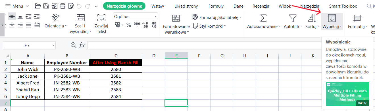375x111 pixels.
Task: Justify the cell text
Action: point(28,25)
